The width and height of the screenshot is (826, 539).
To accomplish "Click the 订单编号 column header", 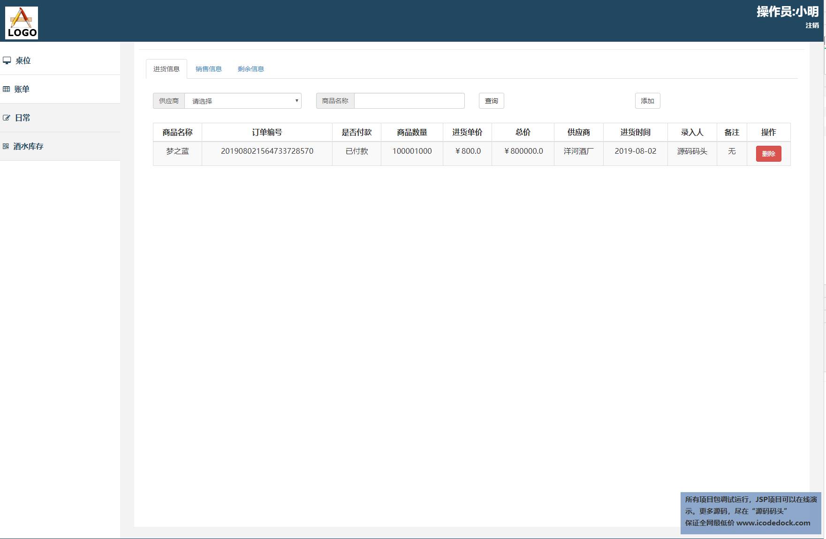I will (267, 132).
